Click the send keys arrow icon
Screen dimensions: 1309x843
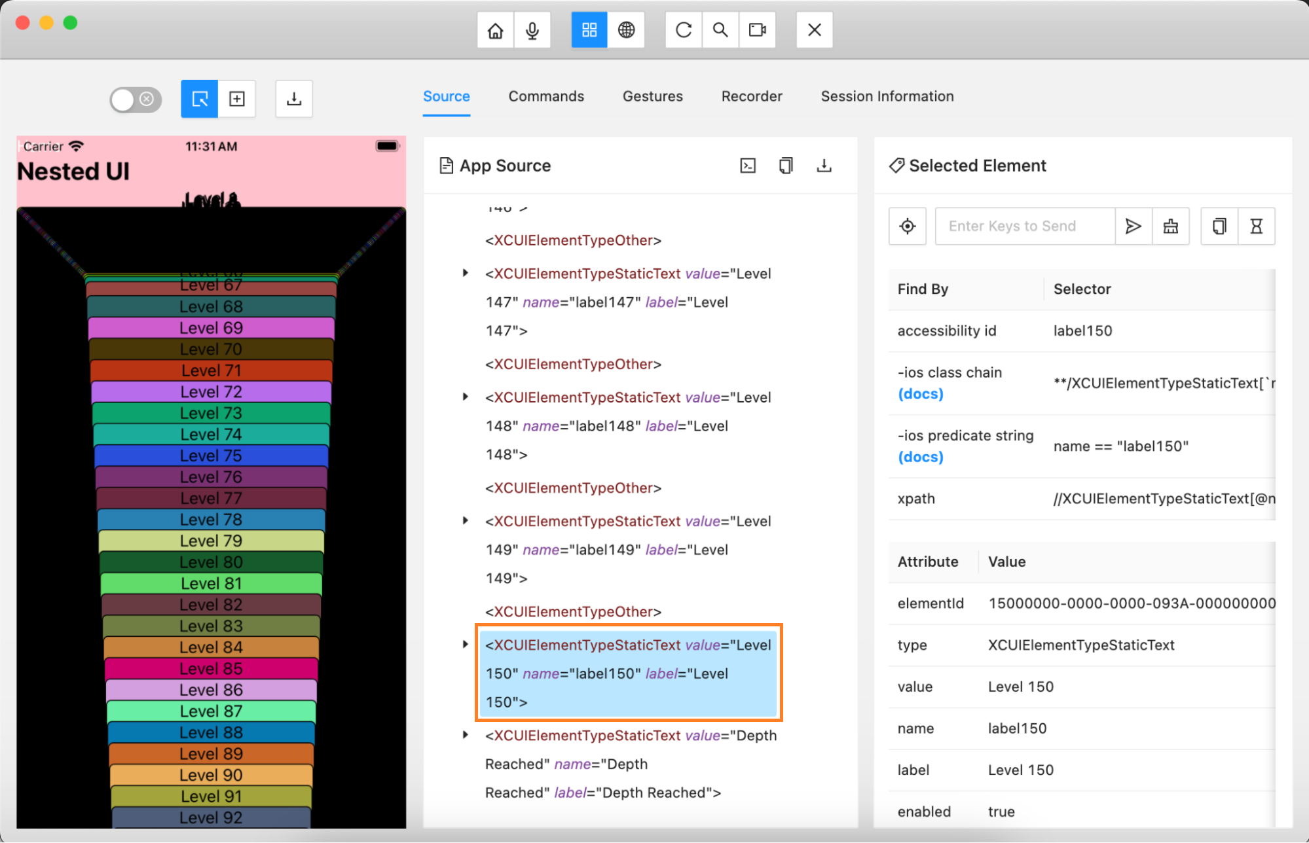[1134, 226]
